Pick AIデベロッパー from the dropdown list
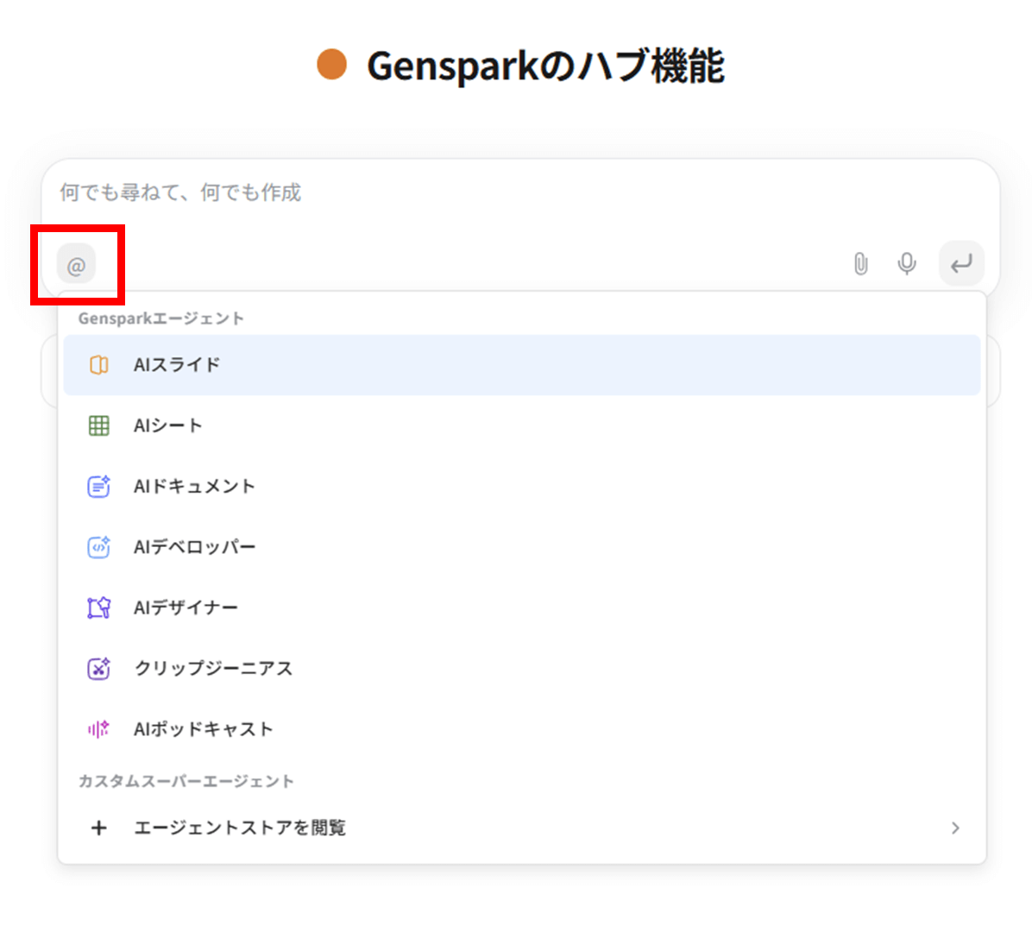The width and height of the screenshot is (1032, 938). click(x=194, y=547)
